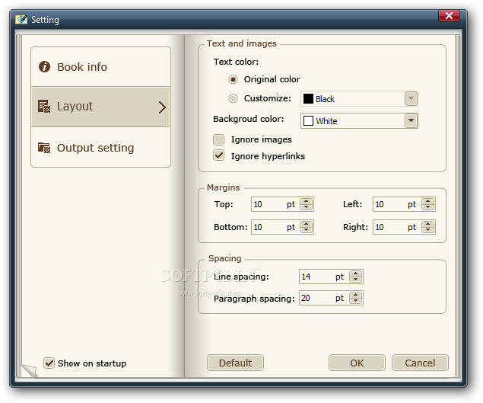Decrease the Line spacing value
The height and width of the screenshot is (403, 483).
click(355, 280)
